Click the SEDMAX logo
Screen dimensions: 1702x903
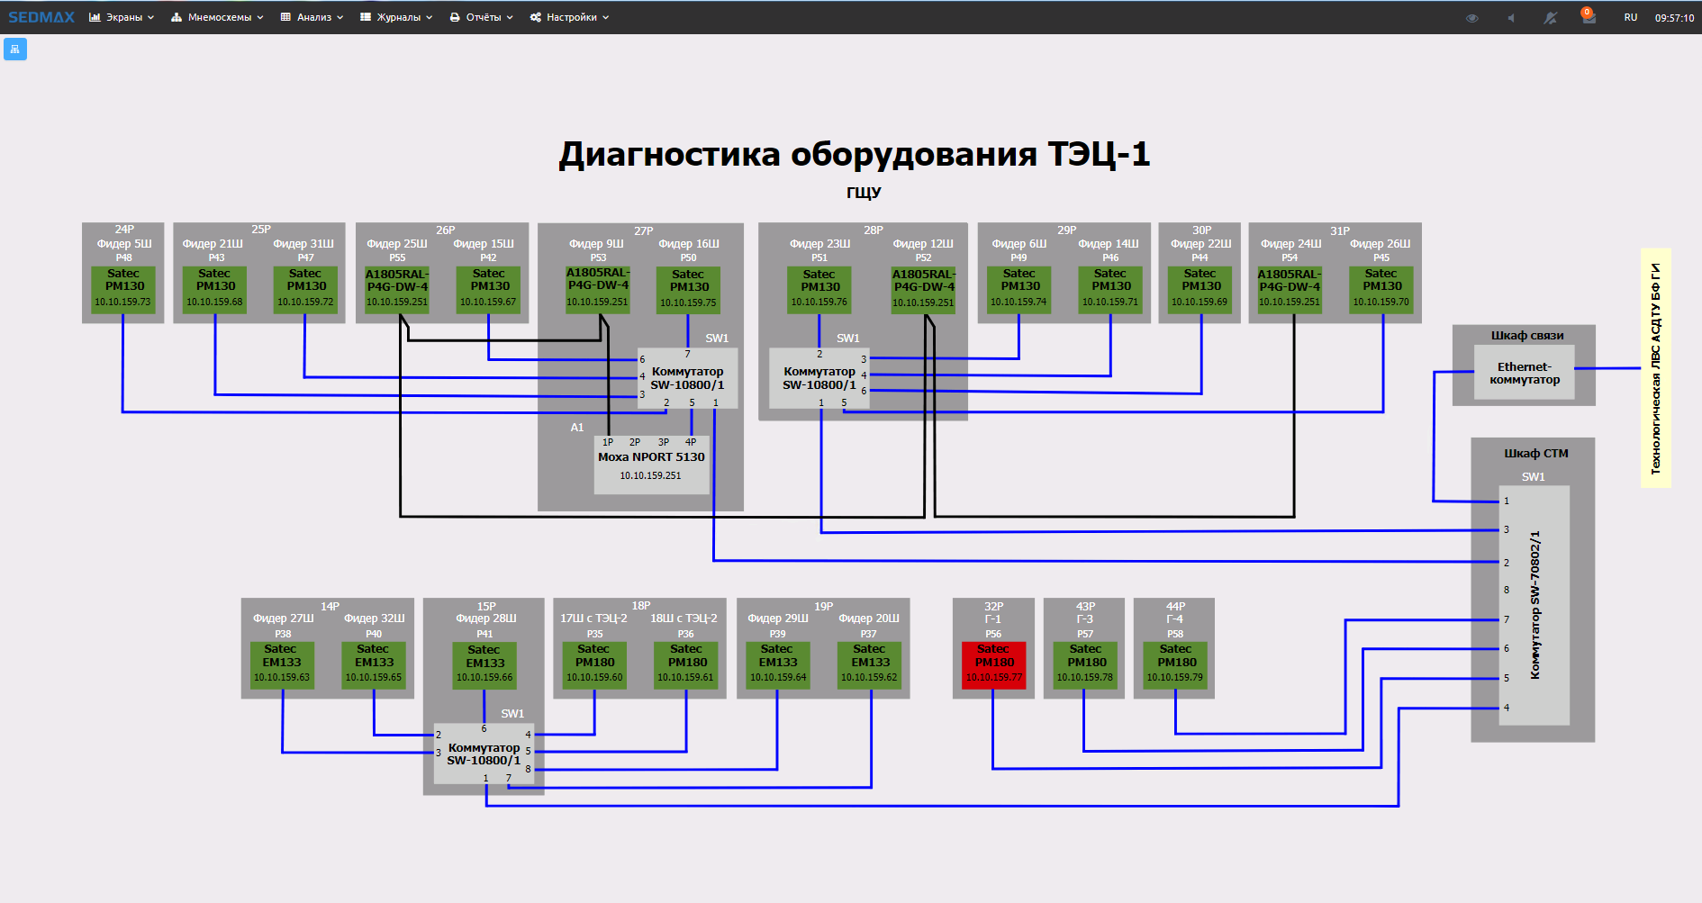coord(41,17)
